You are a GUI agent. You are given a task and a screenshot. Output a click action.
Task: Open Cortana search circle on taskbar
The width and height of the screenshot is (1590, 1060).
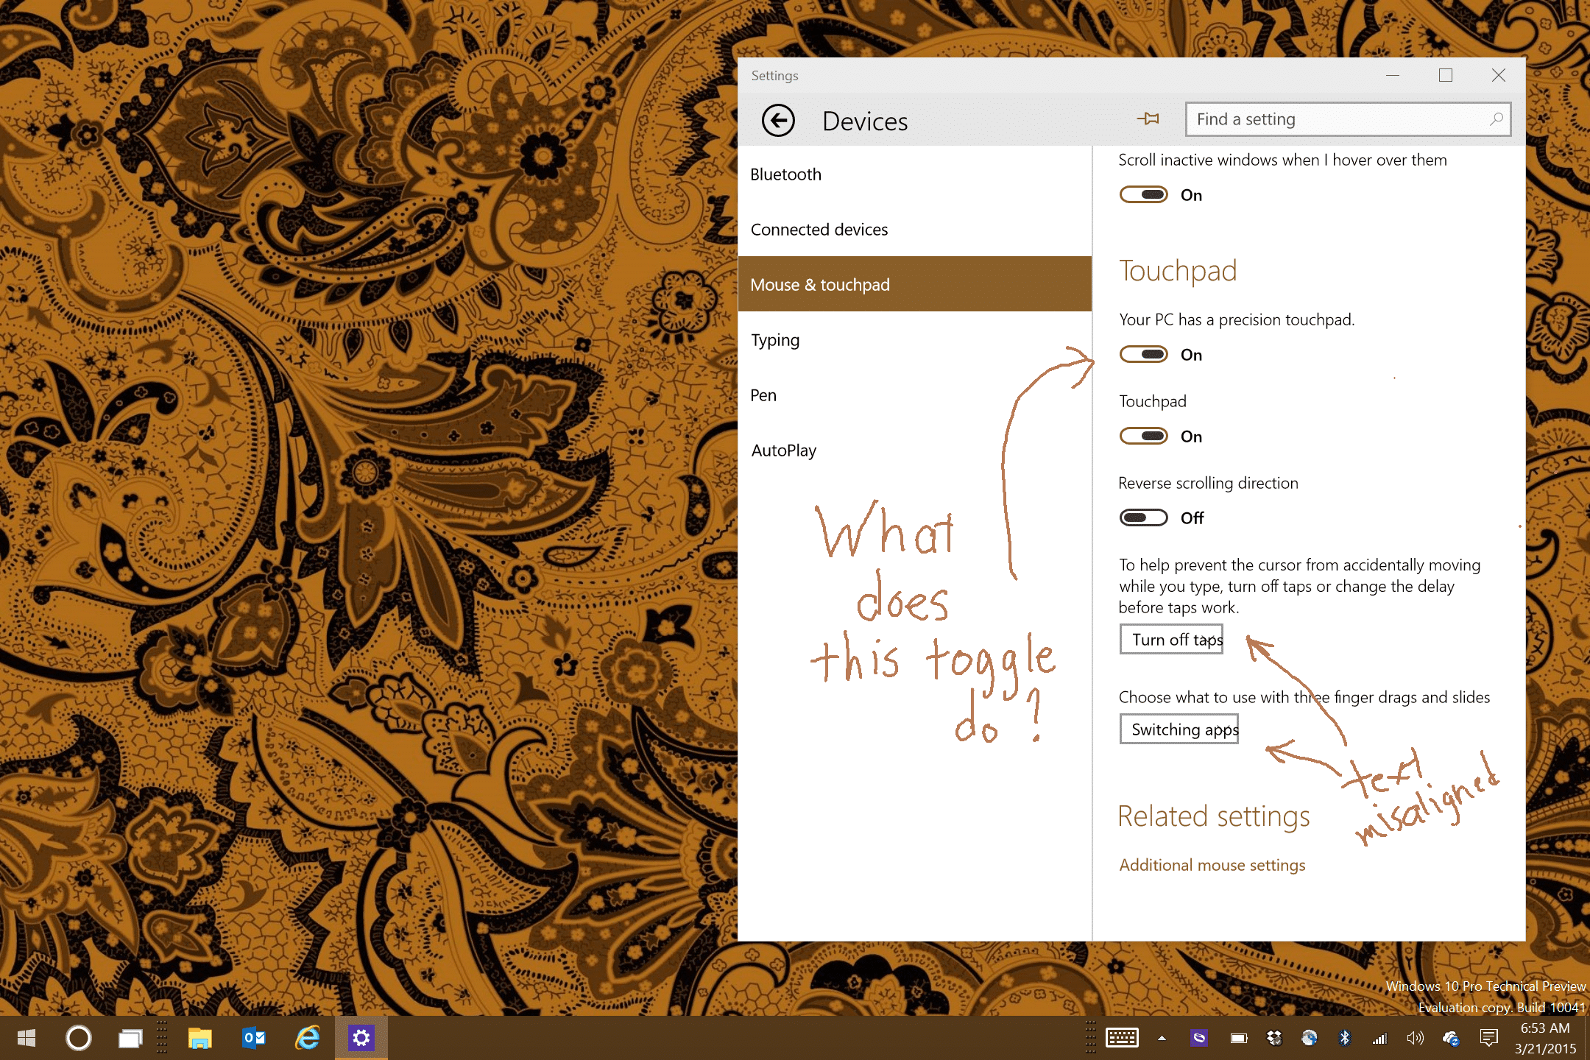(78, 1038)
